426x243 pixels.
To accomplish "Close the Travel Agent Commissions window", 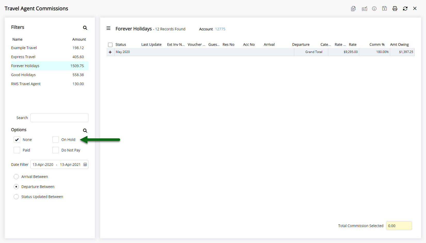I will (415, 8).
